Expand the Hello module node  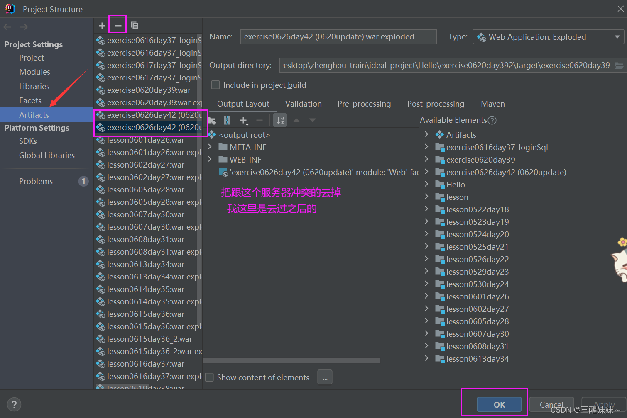(x=426, y=184)
